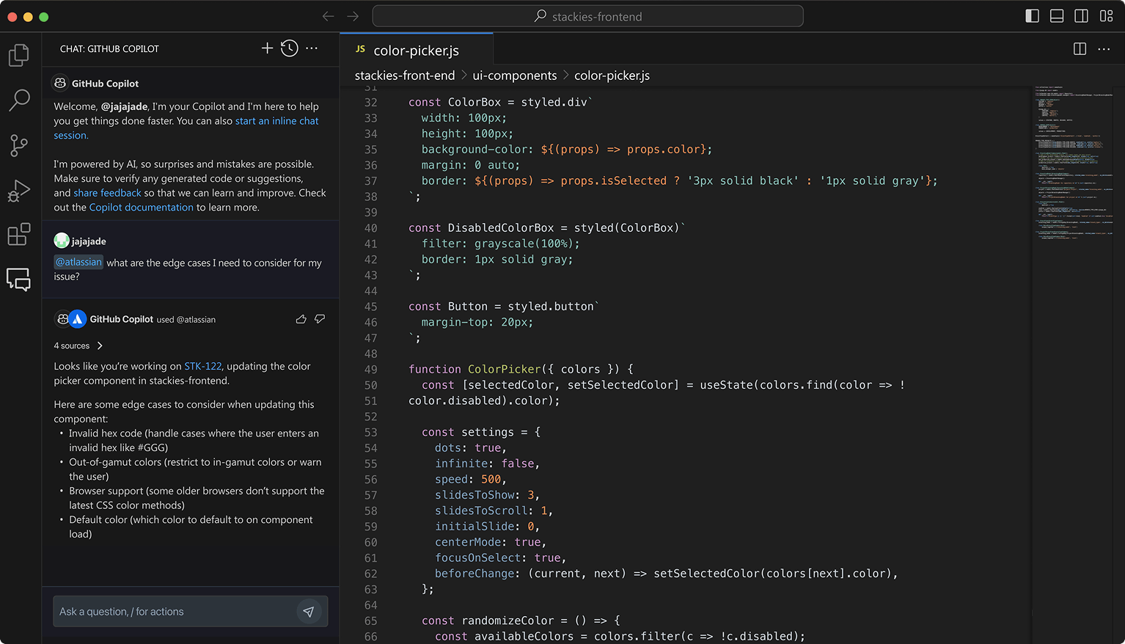Open the Search view
1125x644 pixels.
tap(19, 100)
